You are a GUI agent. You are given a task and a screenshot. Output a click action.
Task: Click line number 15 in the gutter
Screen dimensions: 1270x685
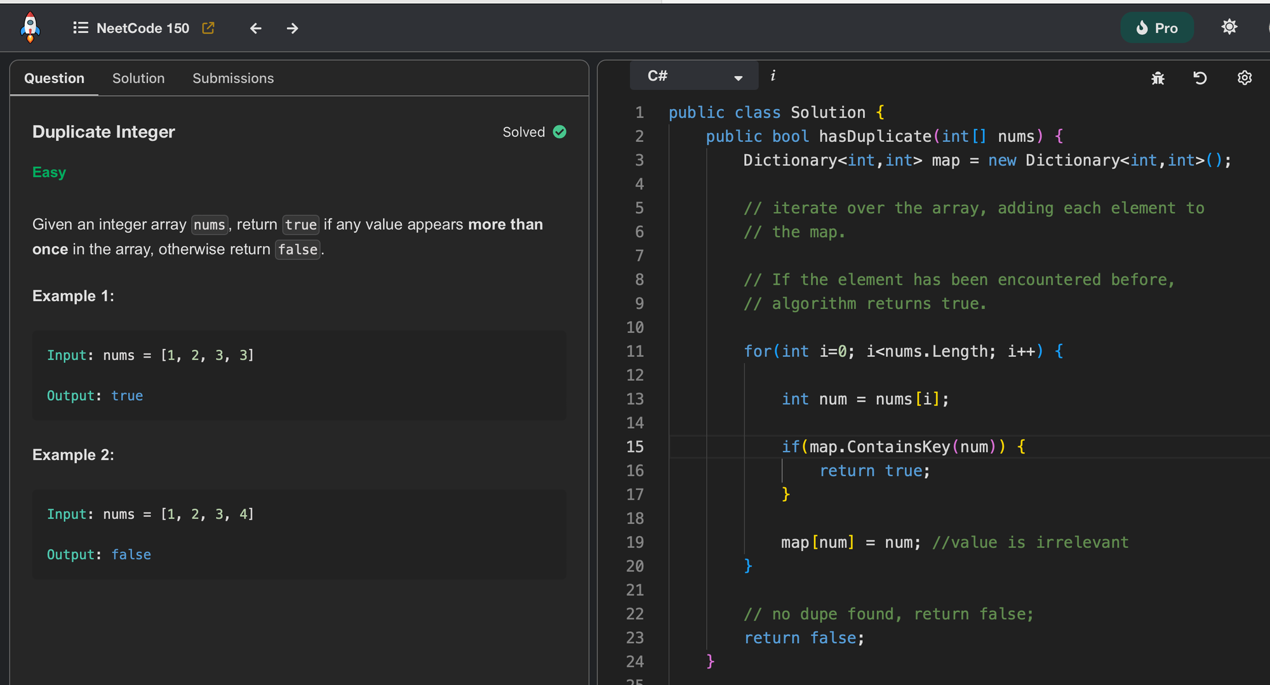[635, 447]
